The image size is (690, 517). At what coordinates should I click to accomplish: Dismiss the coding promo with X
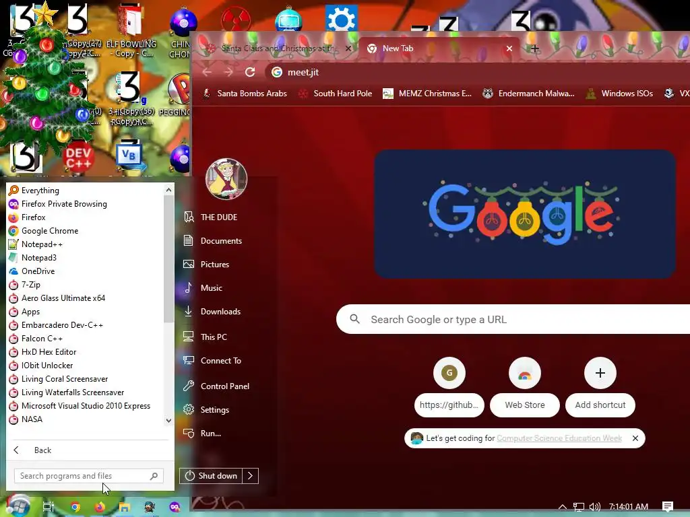pos(635,438)
